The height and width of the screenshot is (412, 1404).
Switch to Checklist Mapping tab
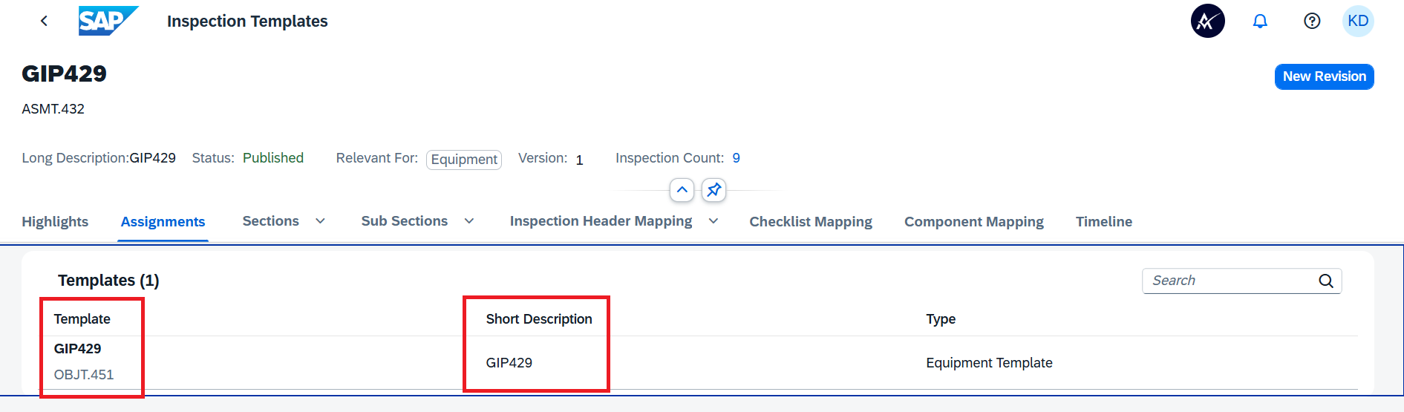811,221
